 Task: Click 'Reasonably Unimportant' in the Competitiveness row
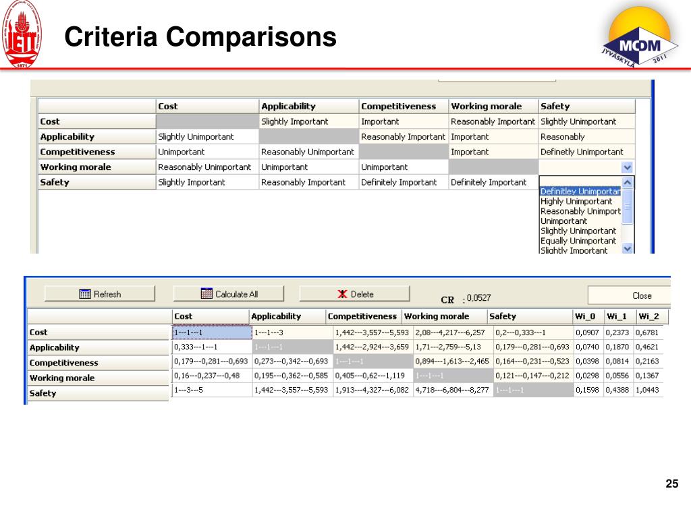pyautogui.click(x=308, y=152)
